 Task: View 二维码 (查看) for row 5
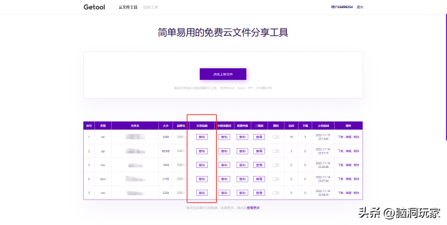[259, 193]
